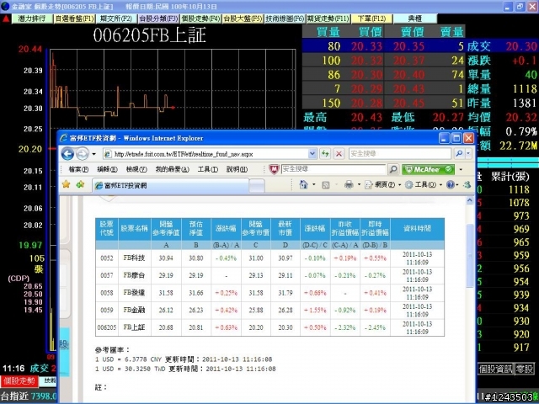The image size is (539, 404).
Task: Open Print options dropdown arrow
Action: pos(359,185)
